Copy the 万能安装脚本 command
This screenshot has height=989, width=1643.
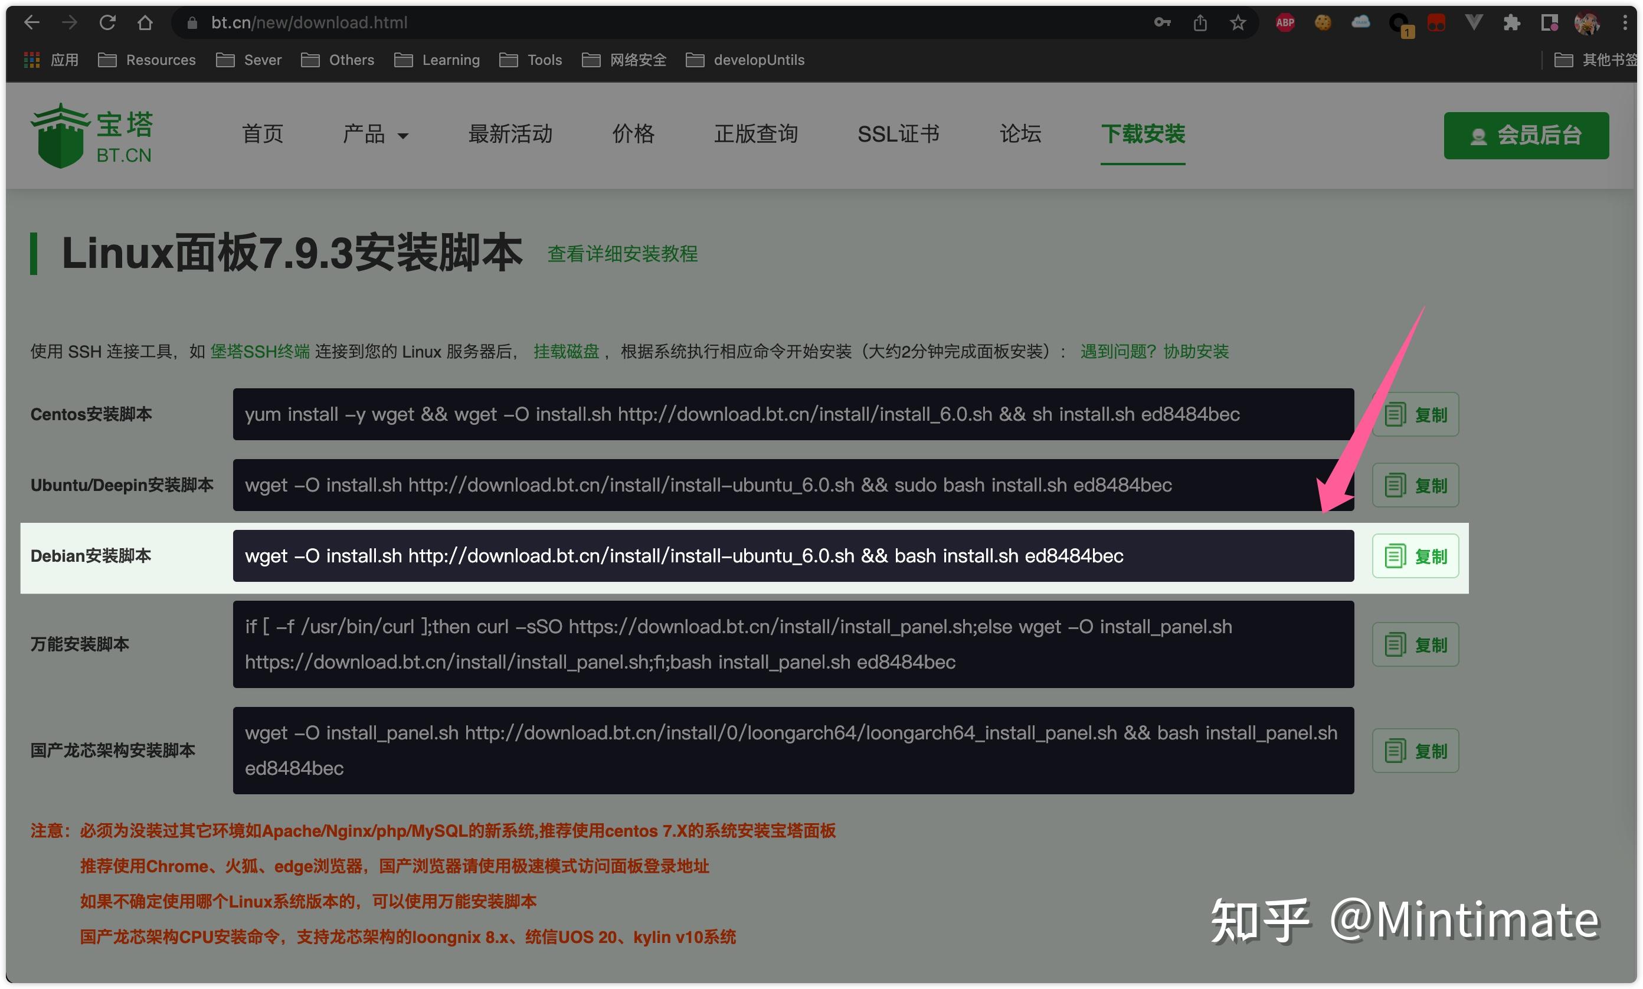pos(1415,644)
